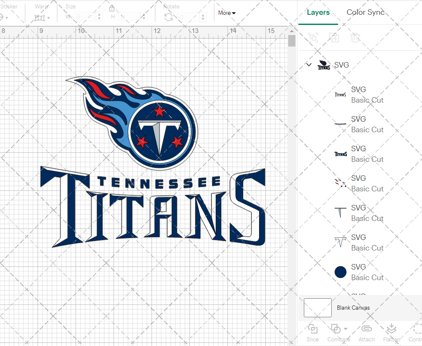The width and height of the screenshot is (422, 346).
Task: Open the Combine menu
Action: (x=338, y=333)
